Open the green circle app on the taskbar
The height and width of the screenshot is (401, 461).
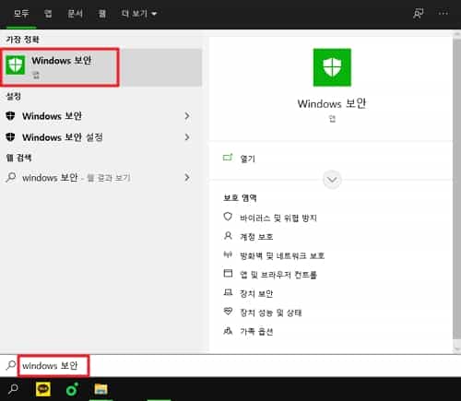tap(72, 390)
